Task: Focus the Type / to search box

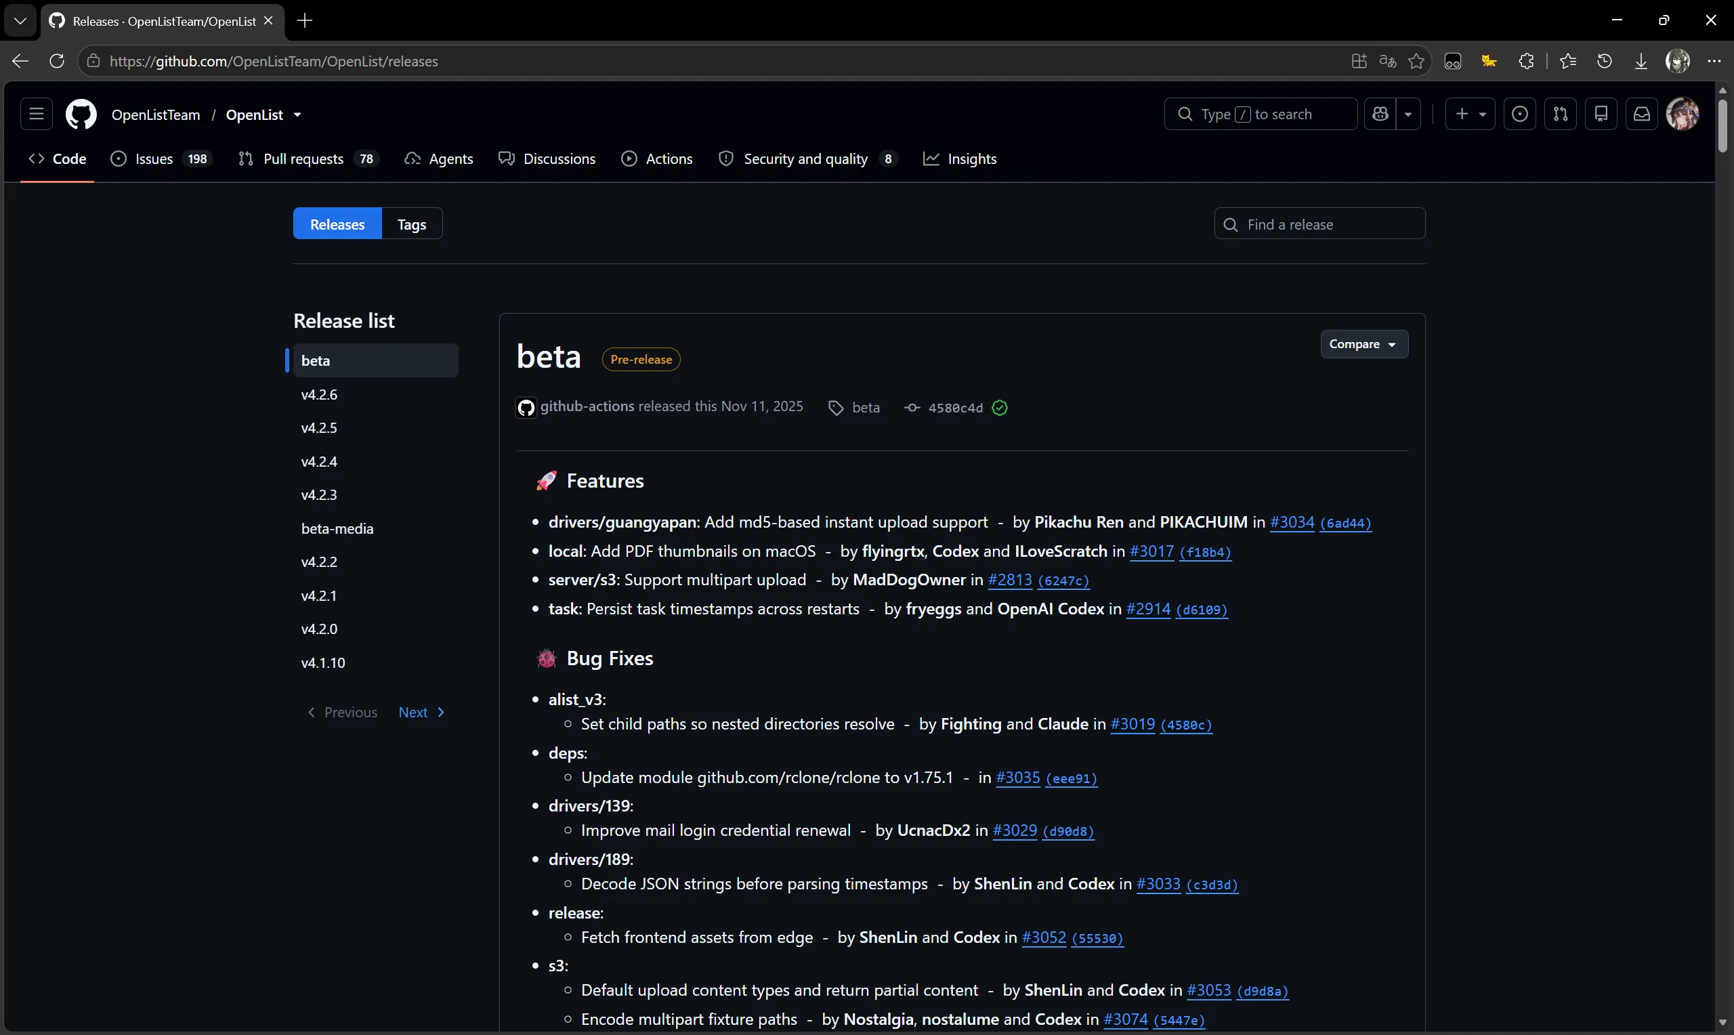Action: pyautogui.click(x=1261, y=114)
